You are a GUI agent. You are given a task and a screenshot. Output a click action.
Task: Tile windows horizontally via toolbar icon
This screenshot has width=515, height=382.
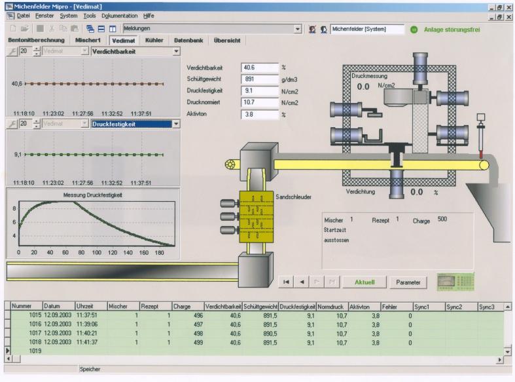tap(101, 29)
